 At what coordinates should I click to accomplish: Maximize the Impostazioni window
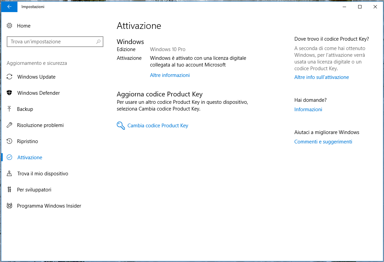pos(360,7)
